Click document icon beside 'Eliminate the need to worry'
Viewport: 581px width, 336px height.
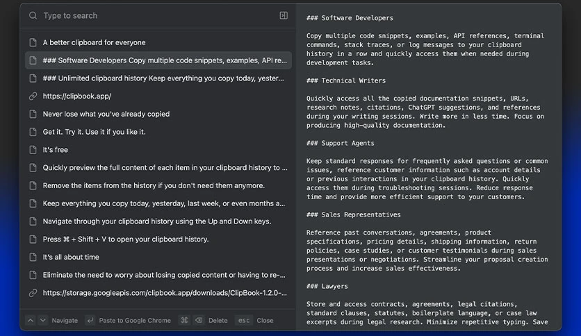[33, 275]
